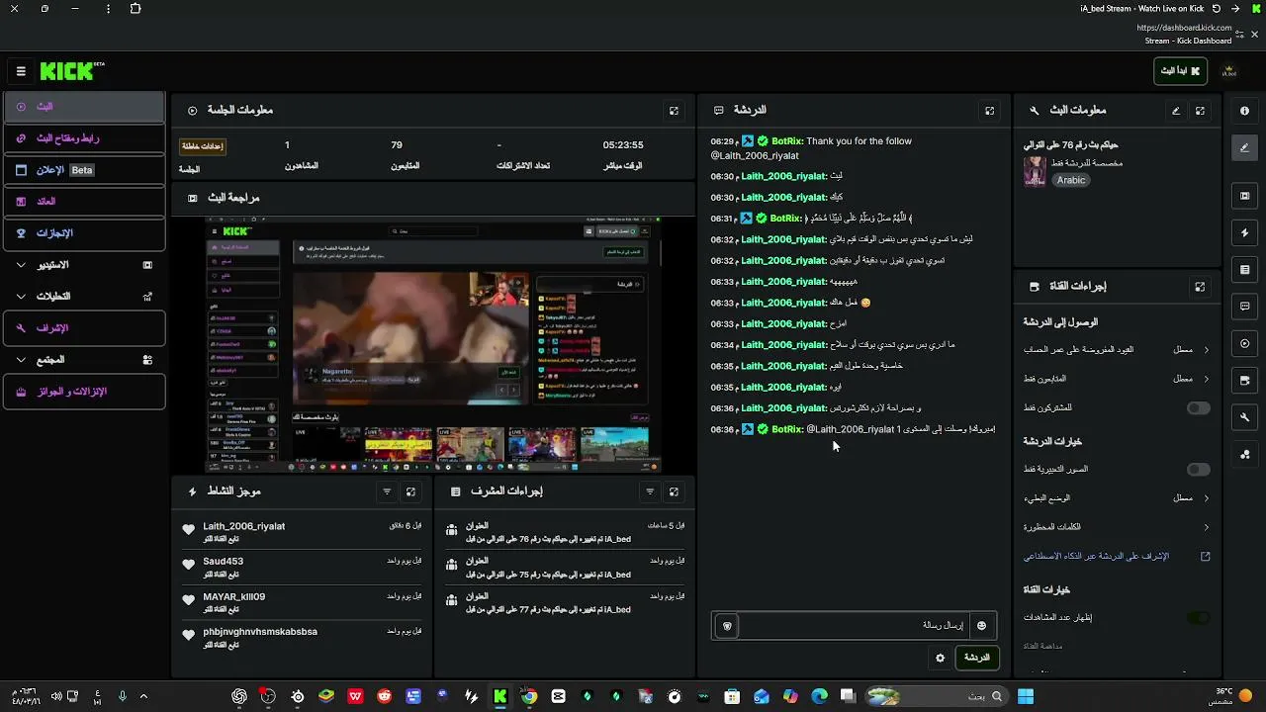This screenshot has width=1266, height=712.
Task: Click the community dots icon in the right rail
Action: point(1244,454)
